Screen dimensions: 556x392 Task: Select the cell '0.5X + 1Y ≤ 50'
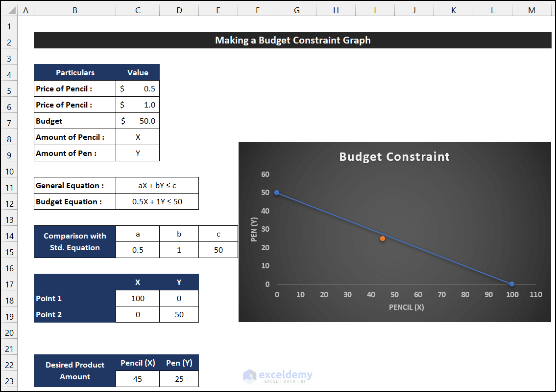coord(157,202)
